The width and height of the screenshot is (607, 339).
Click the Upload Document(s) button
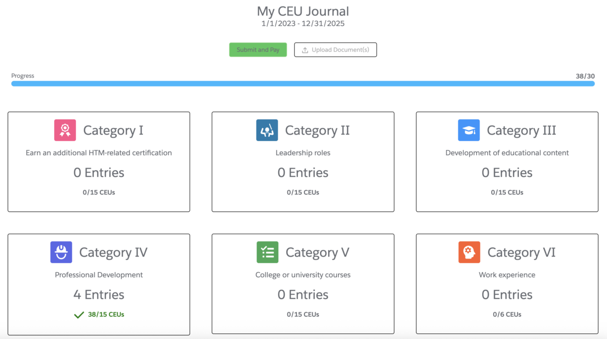335,50
